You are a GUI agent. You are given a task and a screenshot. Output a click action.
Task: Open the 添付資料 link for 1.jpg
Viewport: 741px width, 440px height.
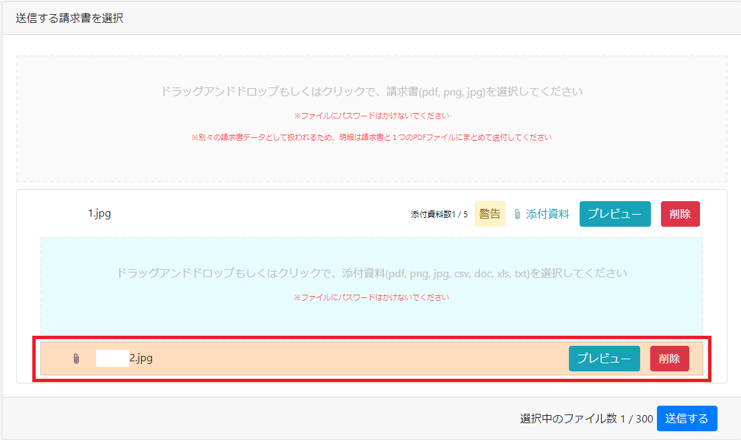point(547,214)
